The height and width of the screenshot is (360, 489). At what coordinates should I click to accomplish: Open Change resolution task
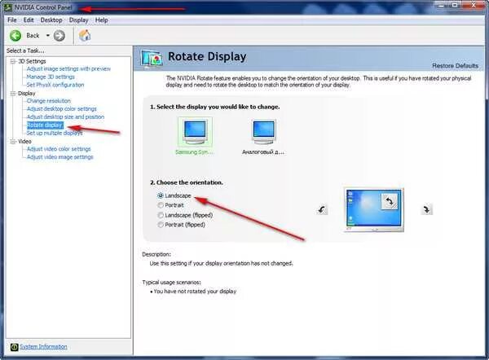[49, 101]
